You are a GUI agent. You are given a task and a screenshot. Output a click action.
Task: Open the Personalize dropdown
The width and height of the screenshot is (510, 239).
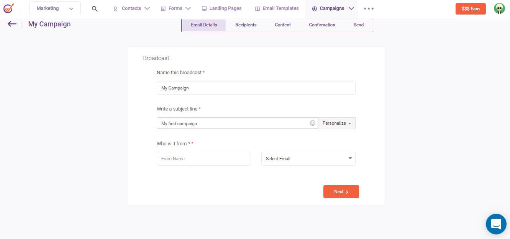coord(336,123)
